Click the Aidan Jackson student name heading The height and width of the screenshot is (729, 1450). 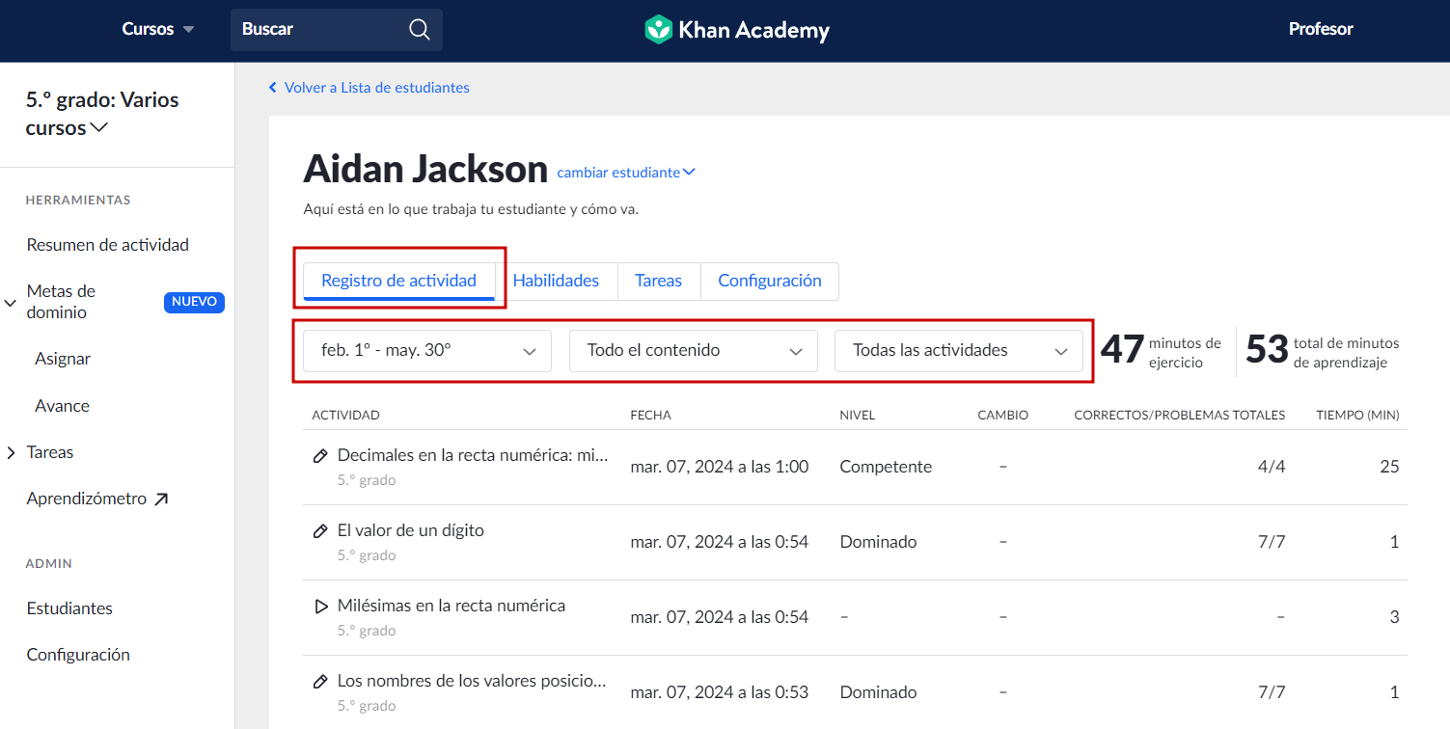425,170
